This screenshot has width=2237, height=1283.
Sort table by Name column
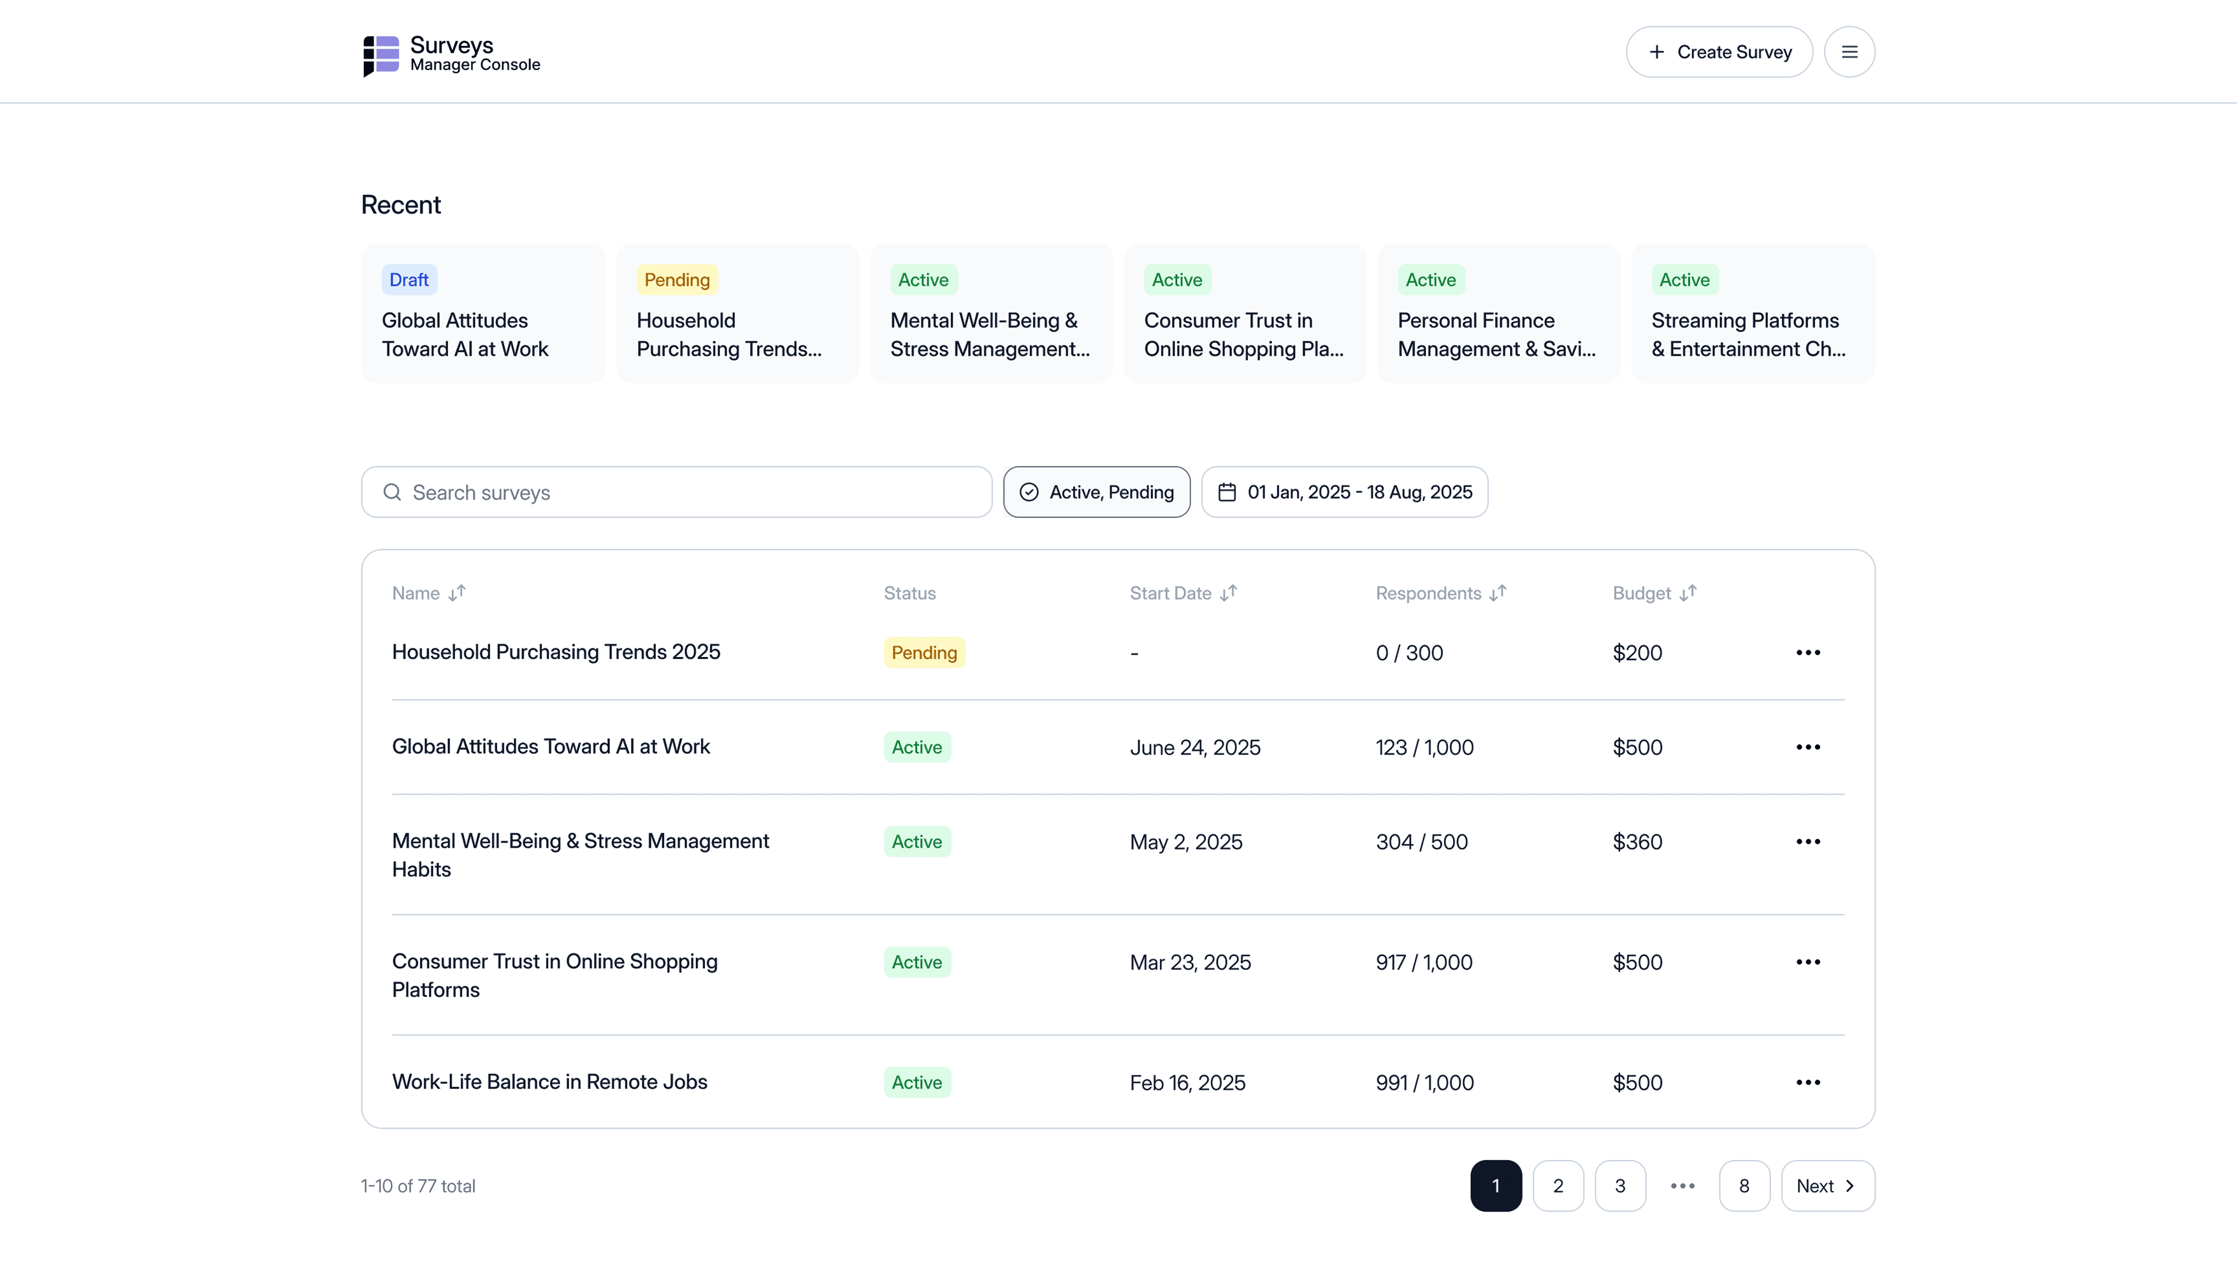[456, 593]
